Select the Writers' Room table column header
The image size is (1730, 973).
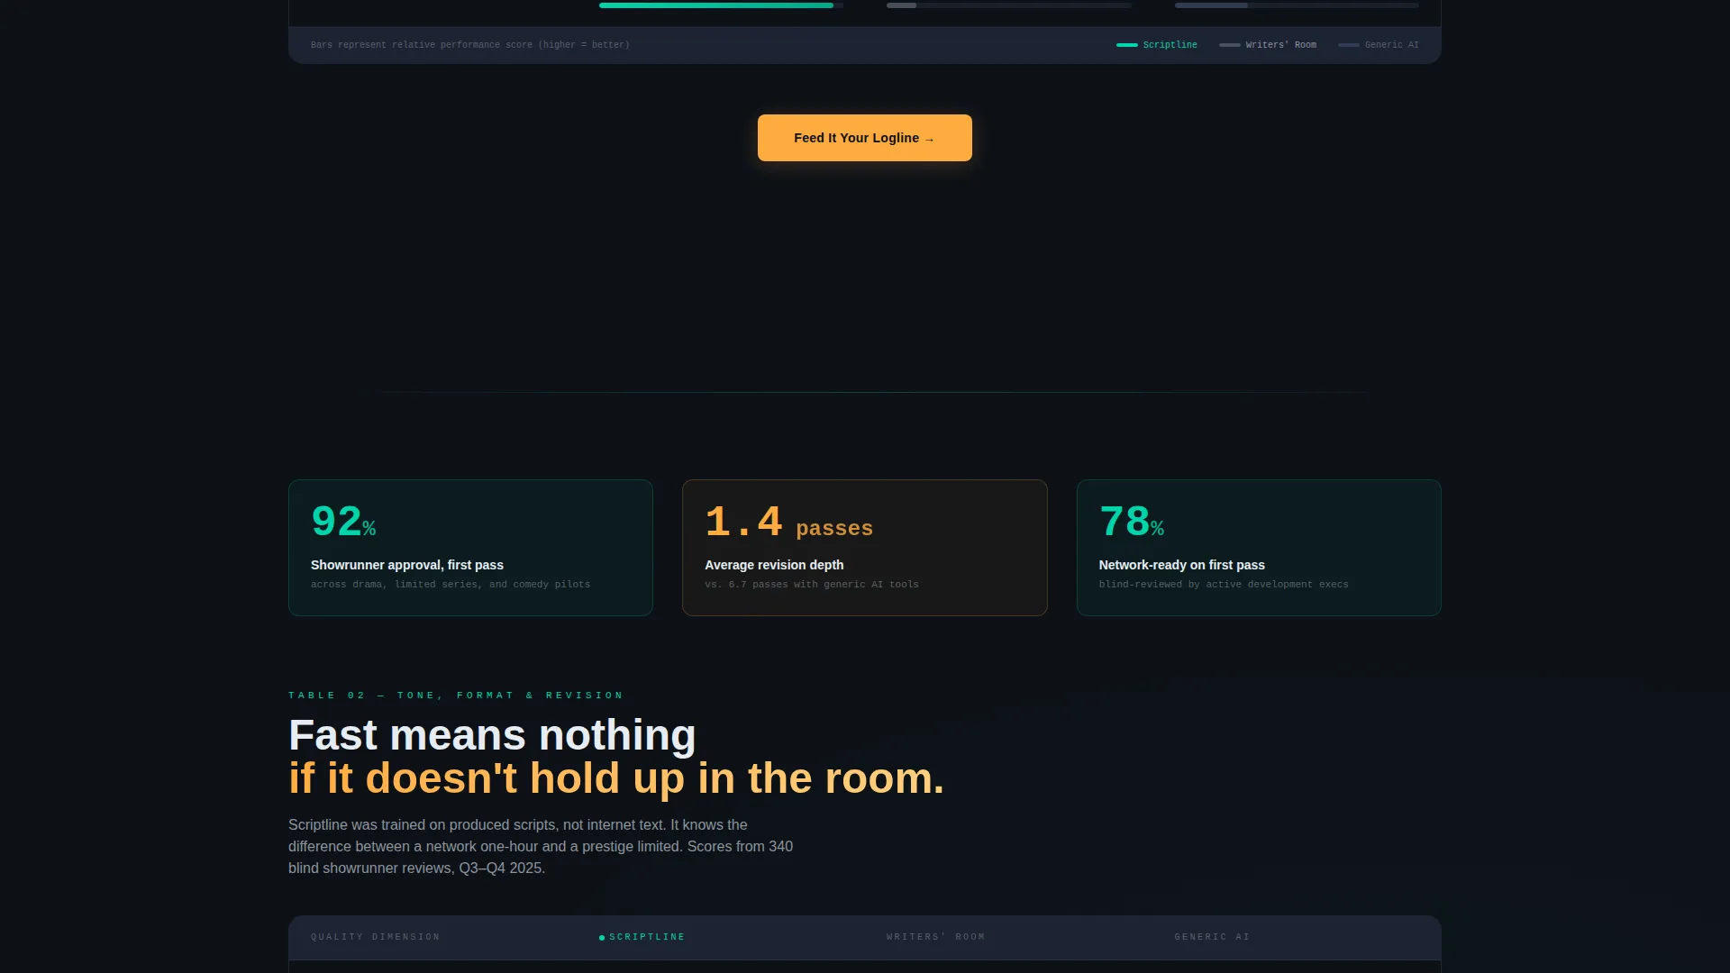935,937
